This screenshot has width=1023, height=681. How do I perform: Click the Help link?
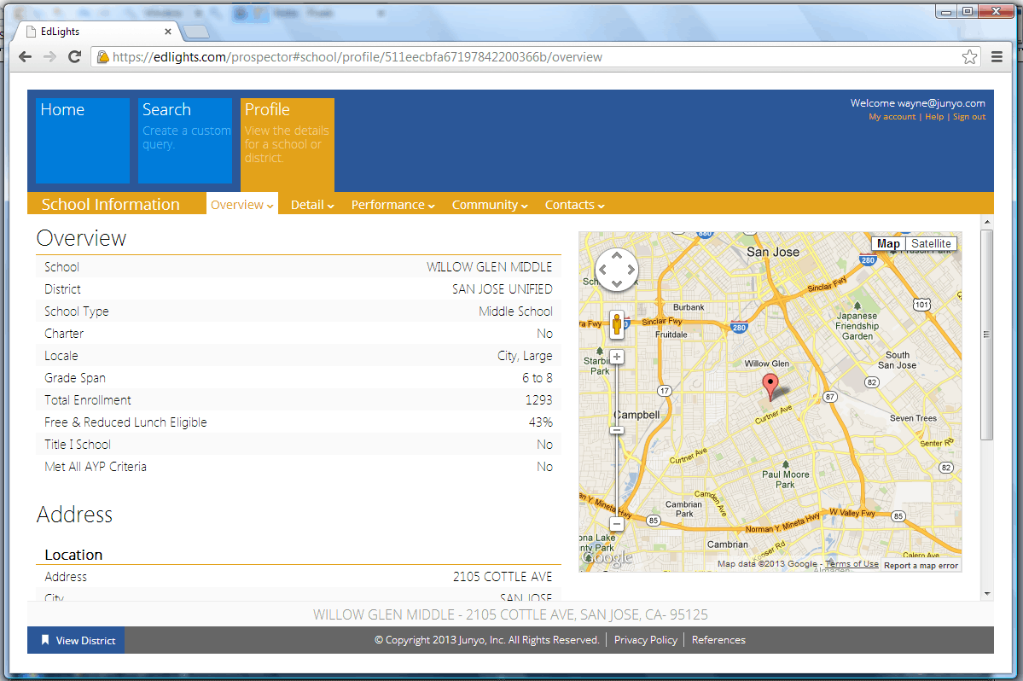point(934,117)
